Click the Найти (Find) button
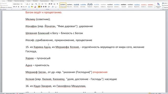The image size is (168, 94). point(165,3)
